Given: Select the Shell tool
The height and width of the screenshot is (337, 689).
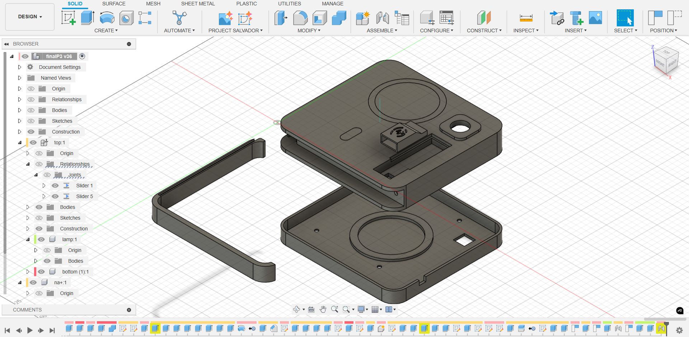Looking at the screenshot, I should point(320,18).
